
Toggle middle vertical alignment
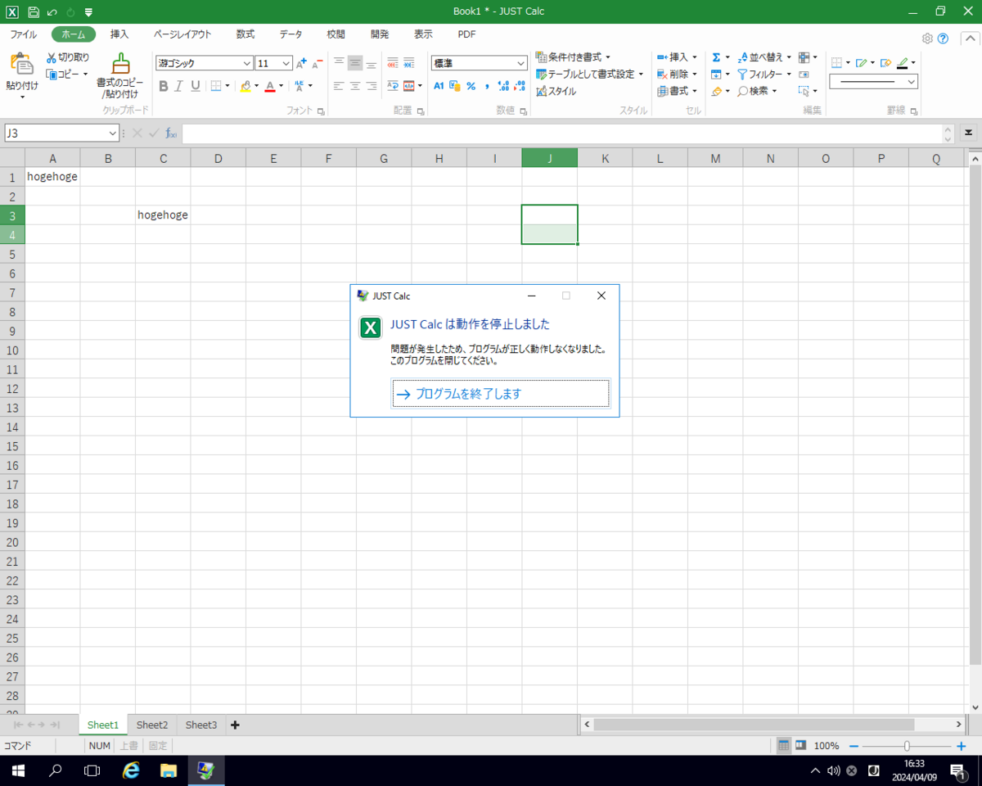point(355,63)
